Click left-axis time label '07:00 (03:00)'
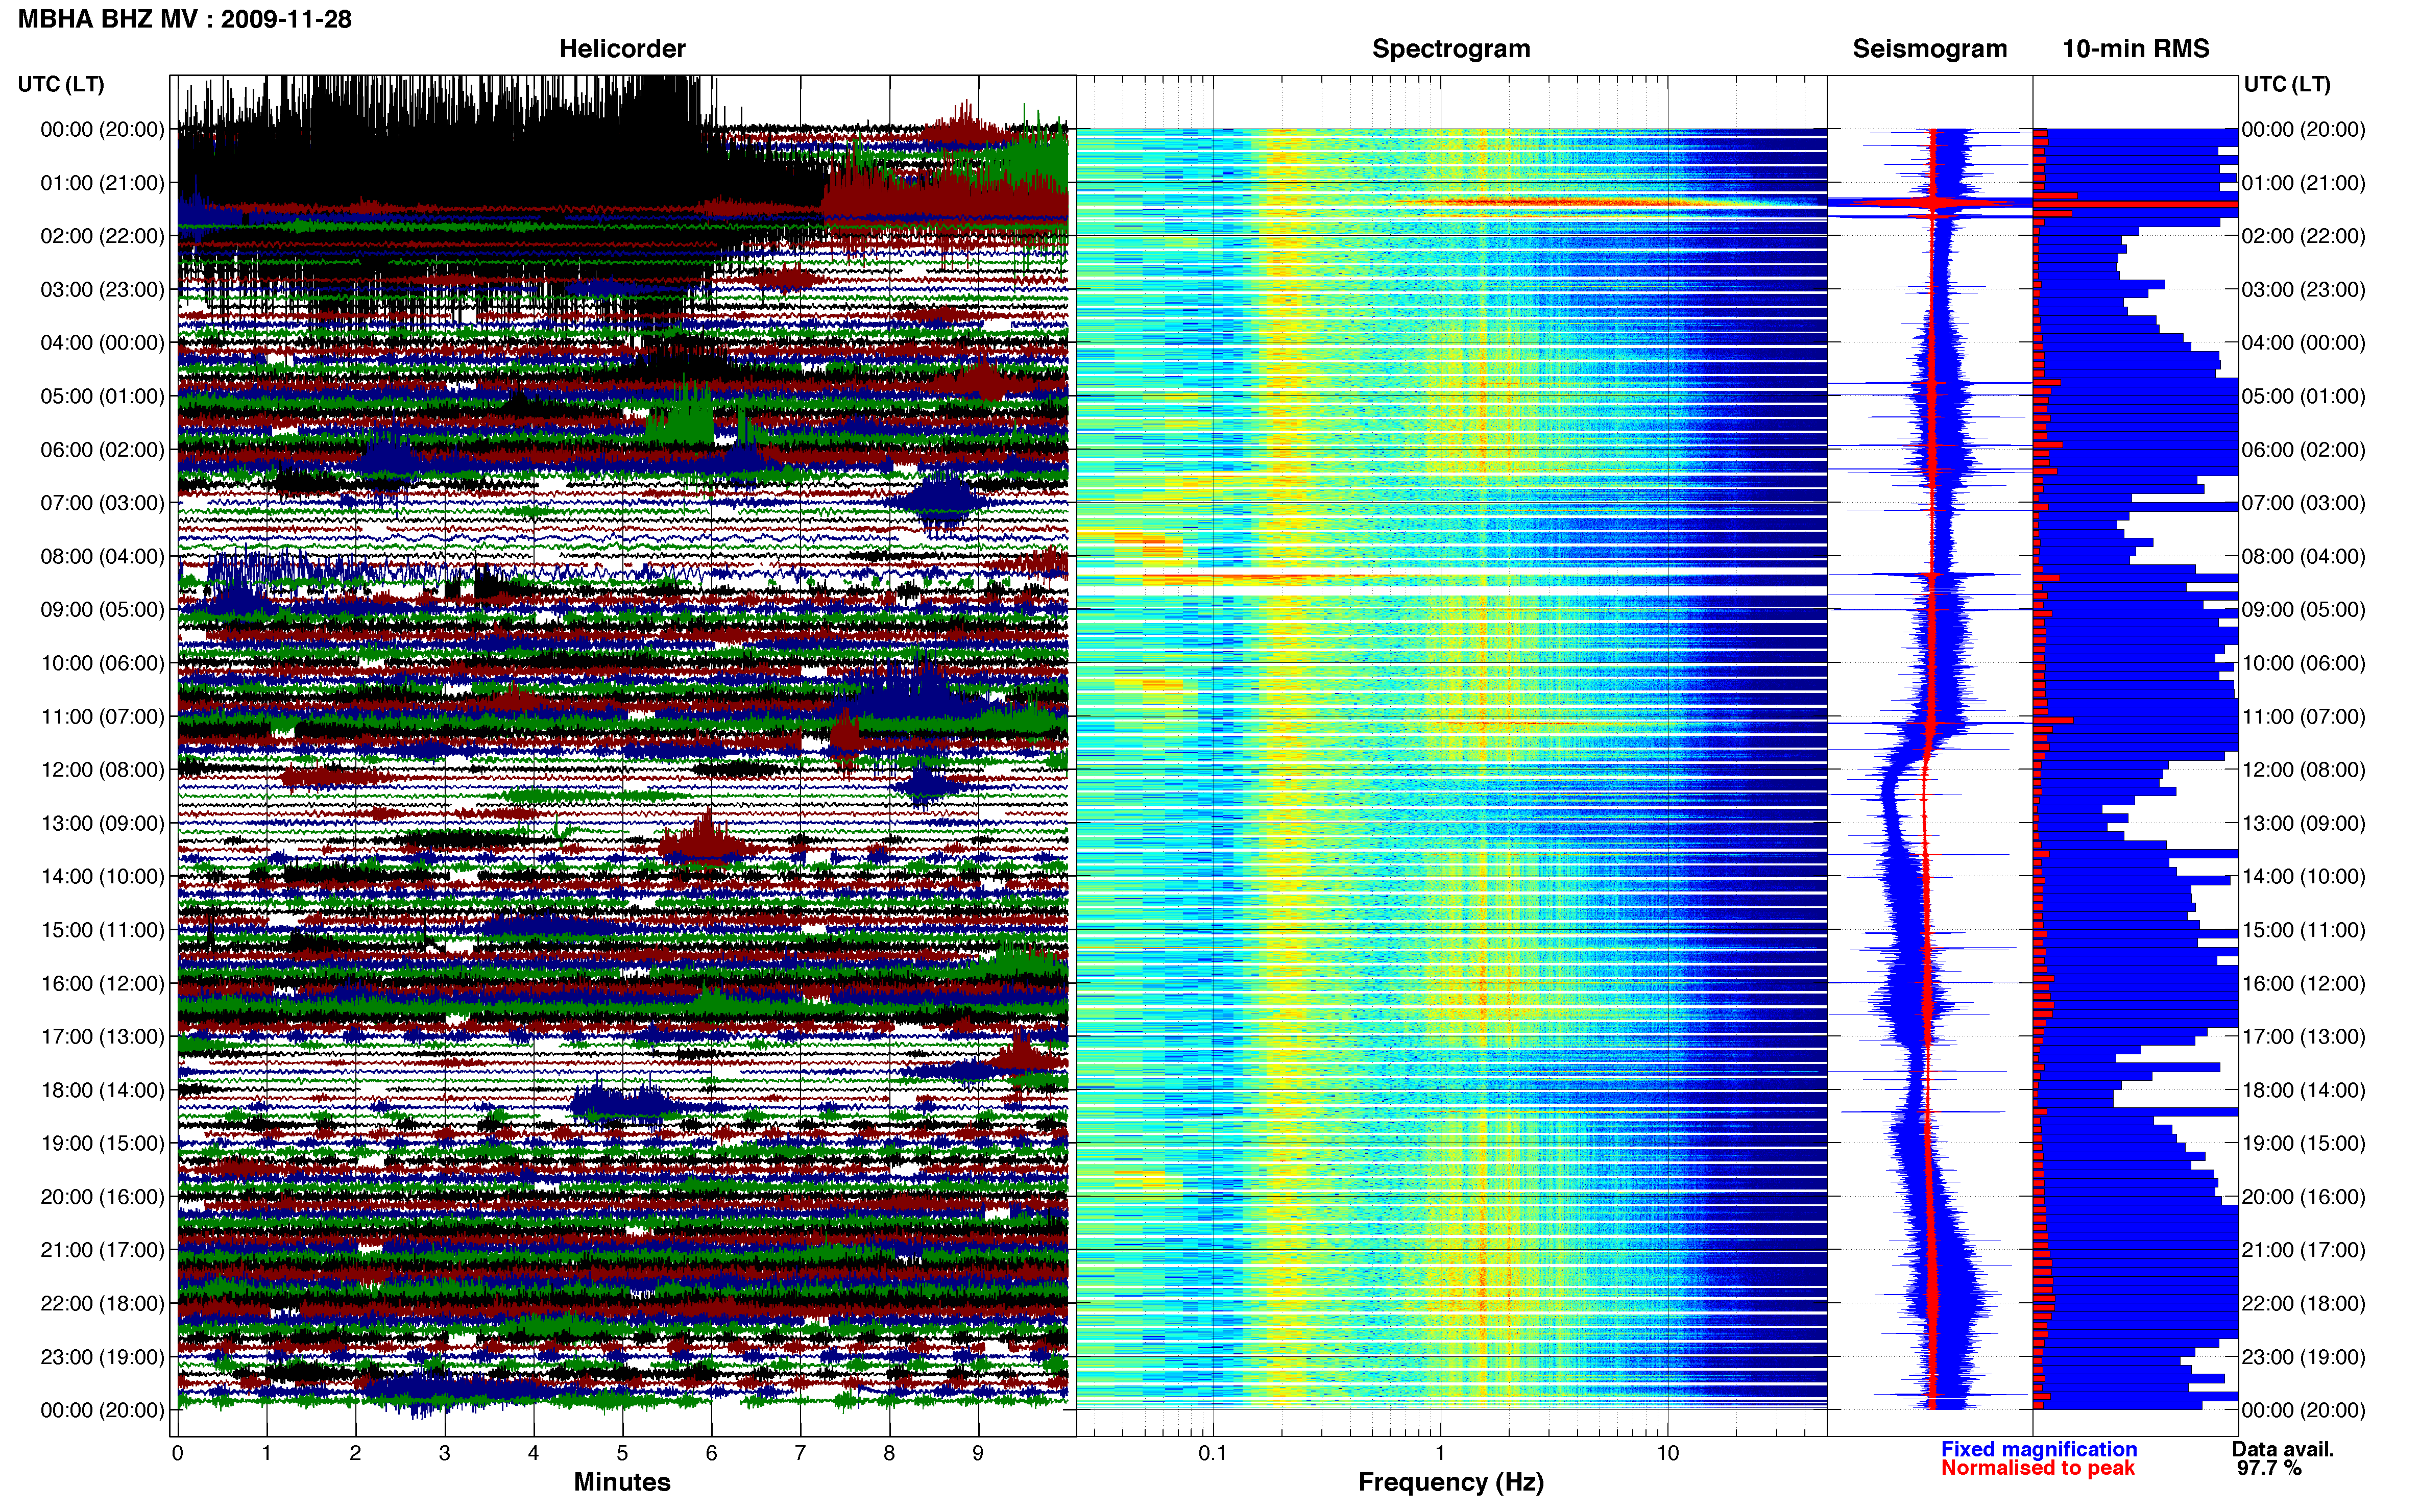The height and width of the screenshot is (1512, 2420). coord(102,503)
